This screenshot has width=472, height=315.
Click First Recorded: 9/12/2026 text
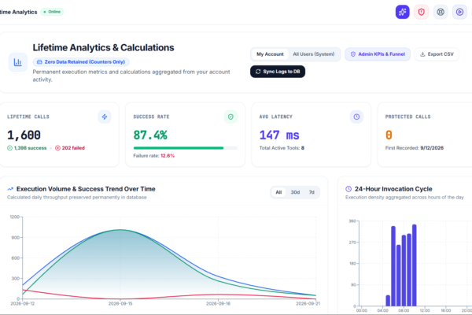point(415,148)
